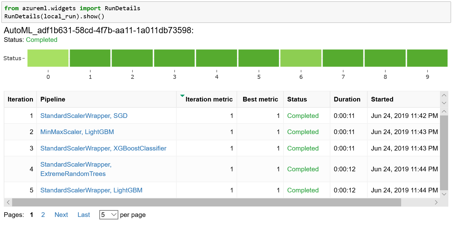Click the status block for iteration 6
The image size is (453, 225).
pos(301,58)
